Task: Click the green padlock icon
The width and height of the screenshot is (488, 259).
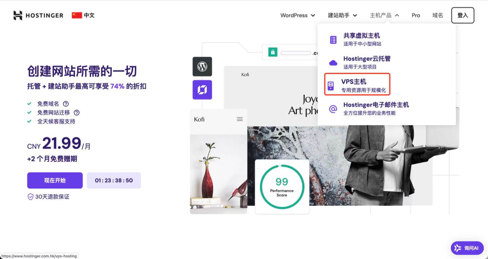Action: (273, 52)
